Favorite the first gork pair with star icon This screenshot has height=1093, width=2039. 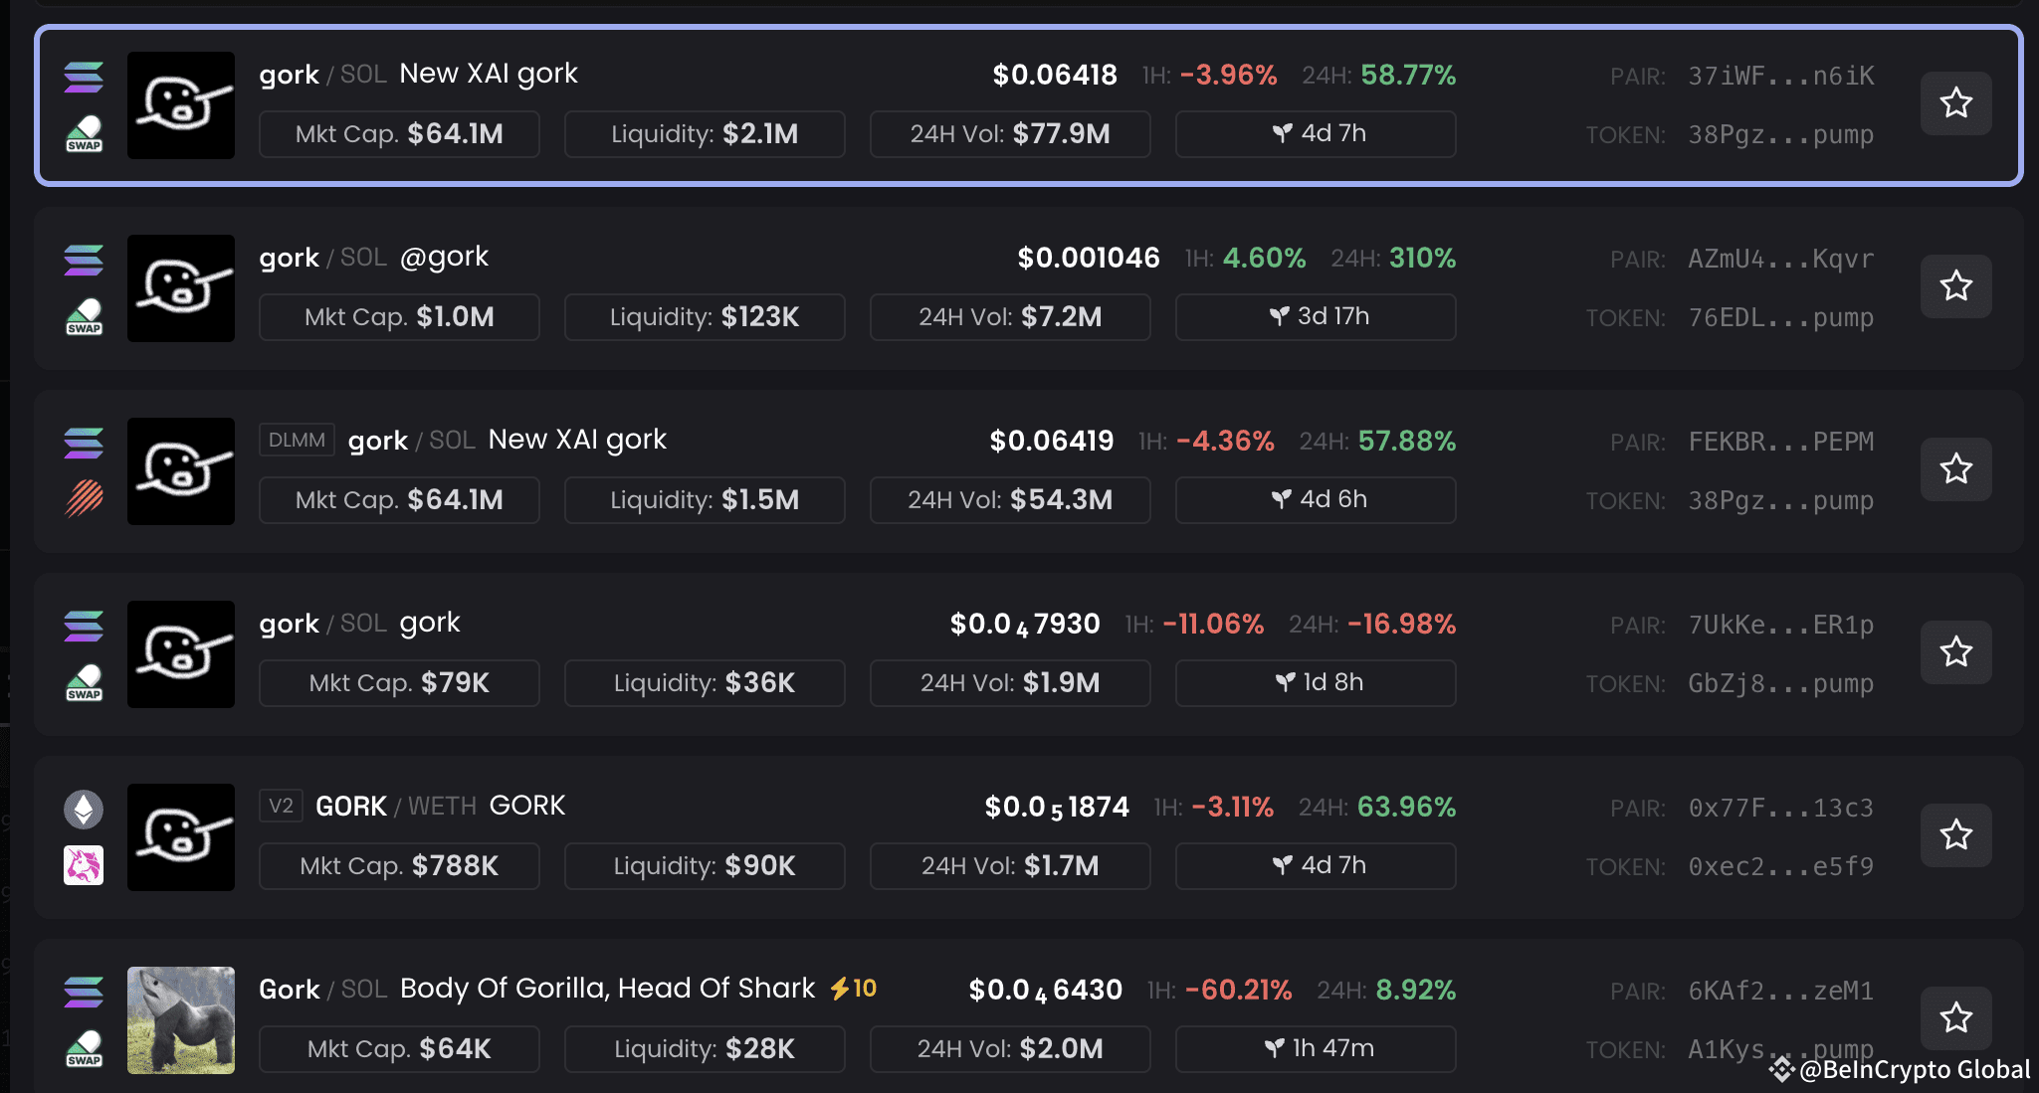pos(1955,103)
